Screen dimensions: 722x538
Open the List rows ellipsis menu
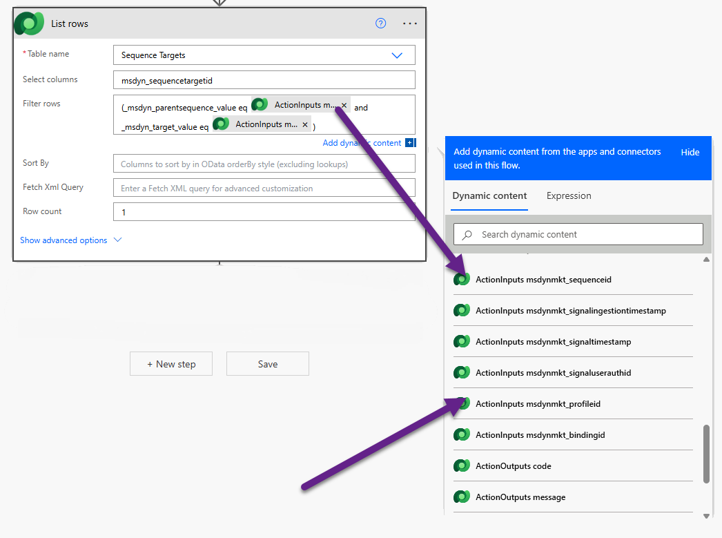(410, 23)
